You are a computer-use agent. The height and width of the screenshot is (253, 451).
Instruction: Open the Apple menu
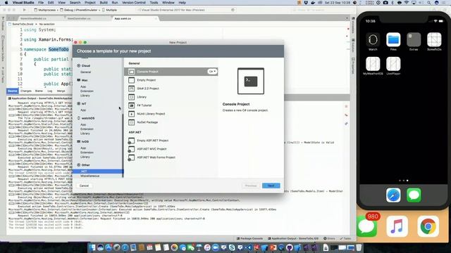(6, 3)
